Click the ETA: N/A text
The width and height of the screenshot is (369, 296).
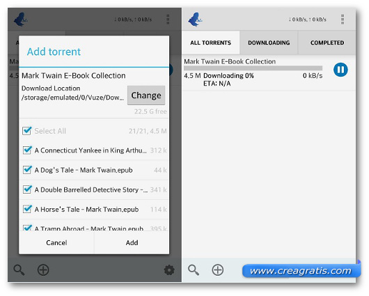point(217,84)
